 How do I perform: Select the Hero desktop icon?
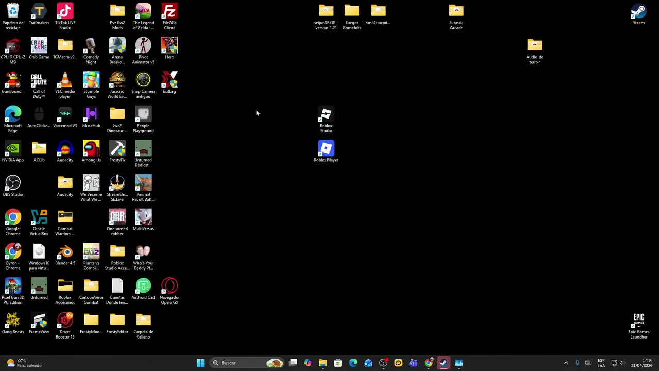point(169,48)
